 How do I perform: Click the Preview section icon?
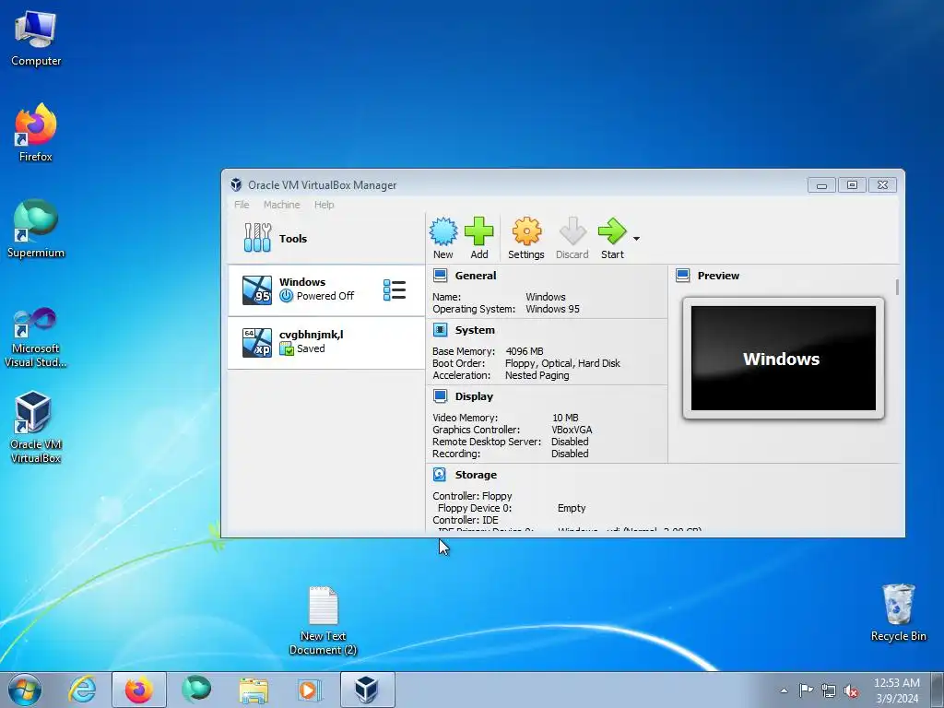click(683, 276)
